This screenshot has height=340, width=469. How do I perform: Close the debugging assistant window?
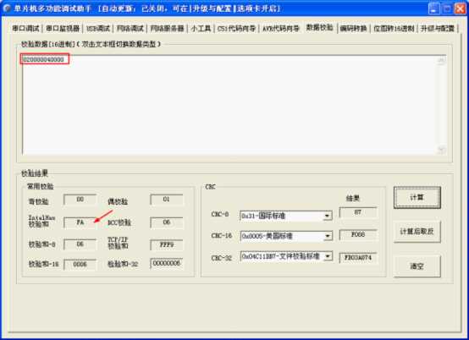coord(460,8)
